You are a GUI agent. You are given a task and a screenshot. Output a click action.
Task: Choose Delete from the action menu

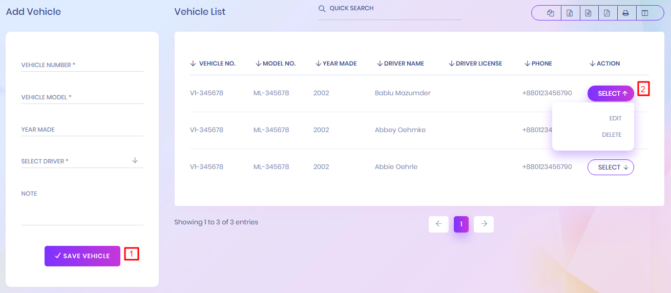(612, 135)
